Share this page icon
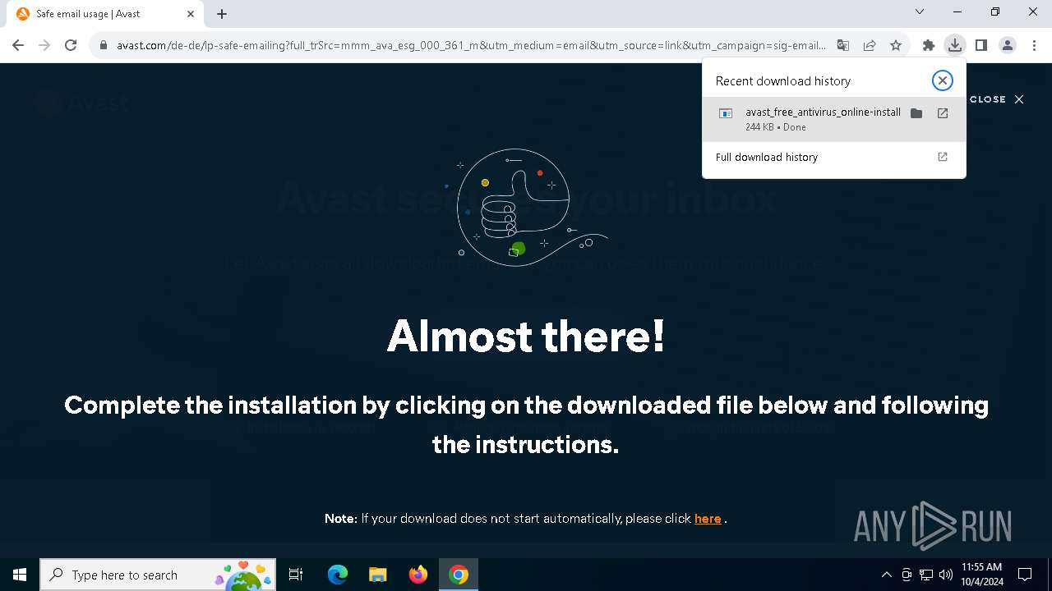Image resolution: width=1052 pixels, height=591 pixels. pyautogui.click(x=870, y=45)
